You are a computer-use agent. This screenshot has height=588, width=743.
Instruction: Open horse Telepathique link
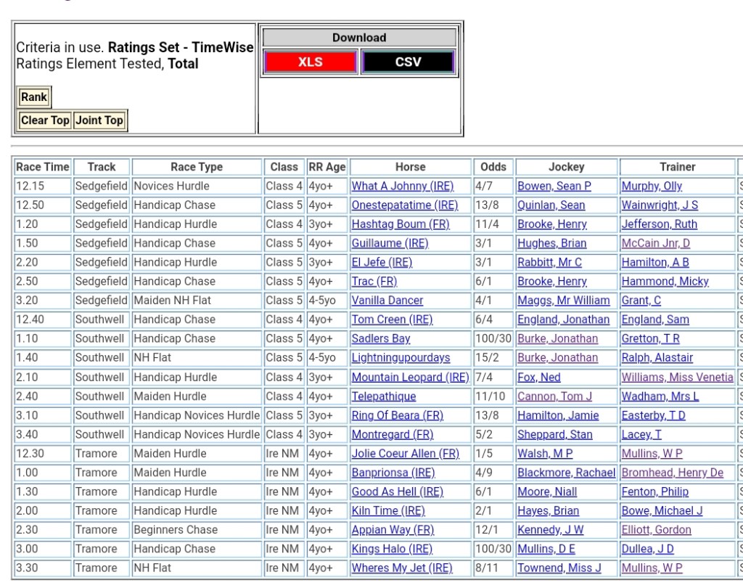point(383,396)
